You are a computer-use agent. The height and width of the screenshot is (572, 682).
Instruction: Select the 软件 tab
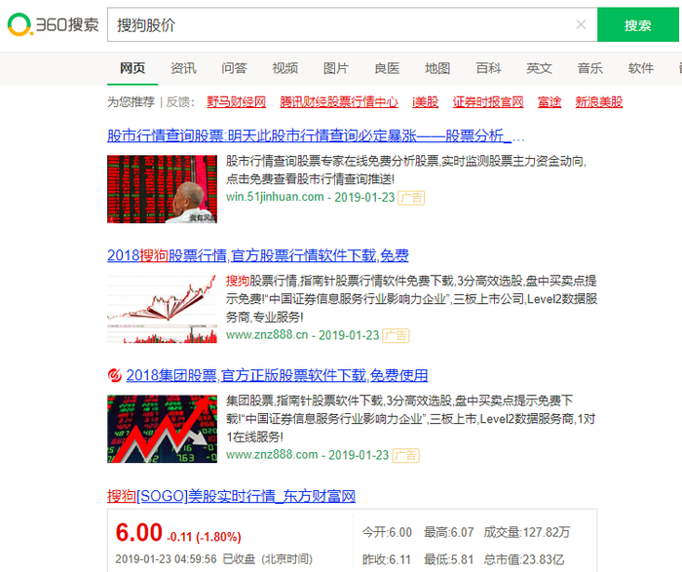(x=641, y=68)
